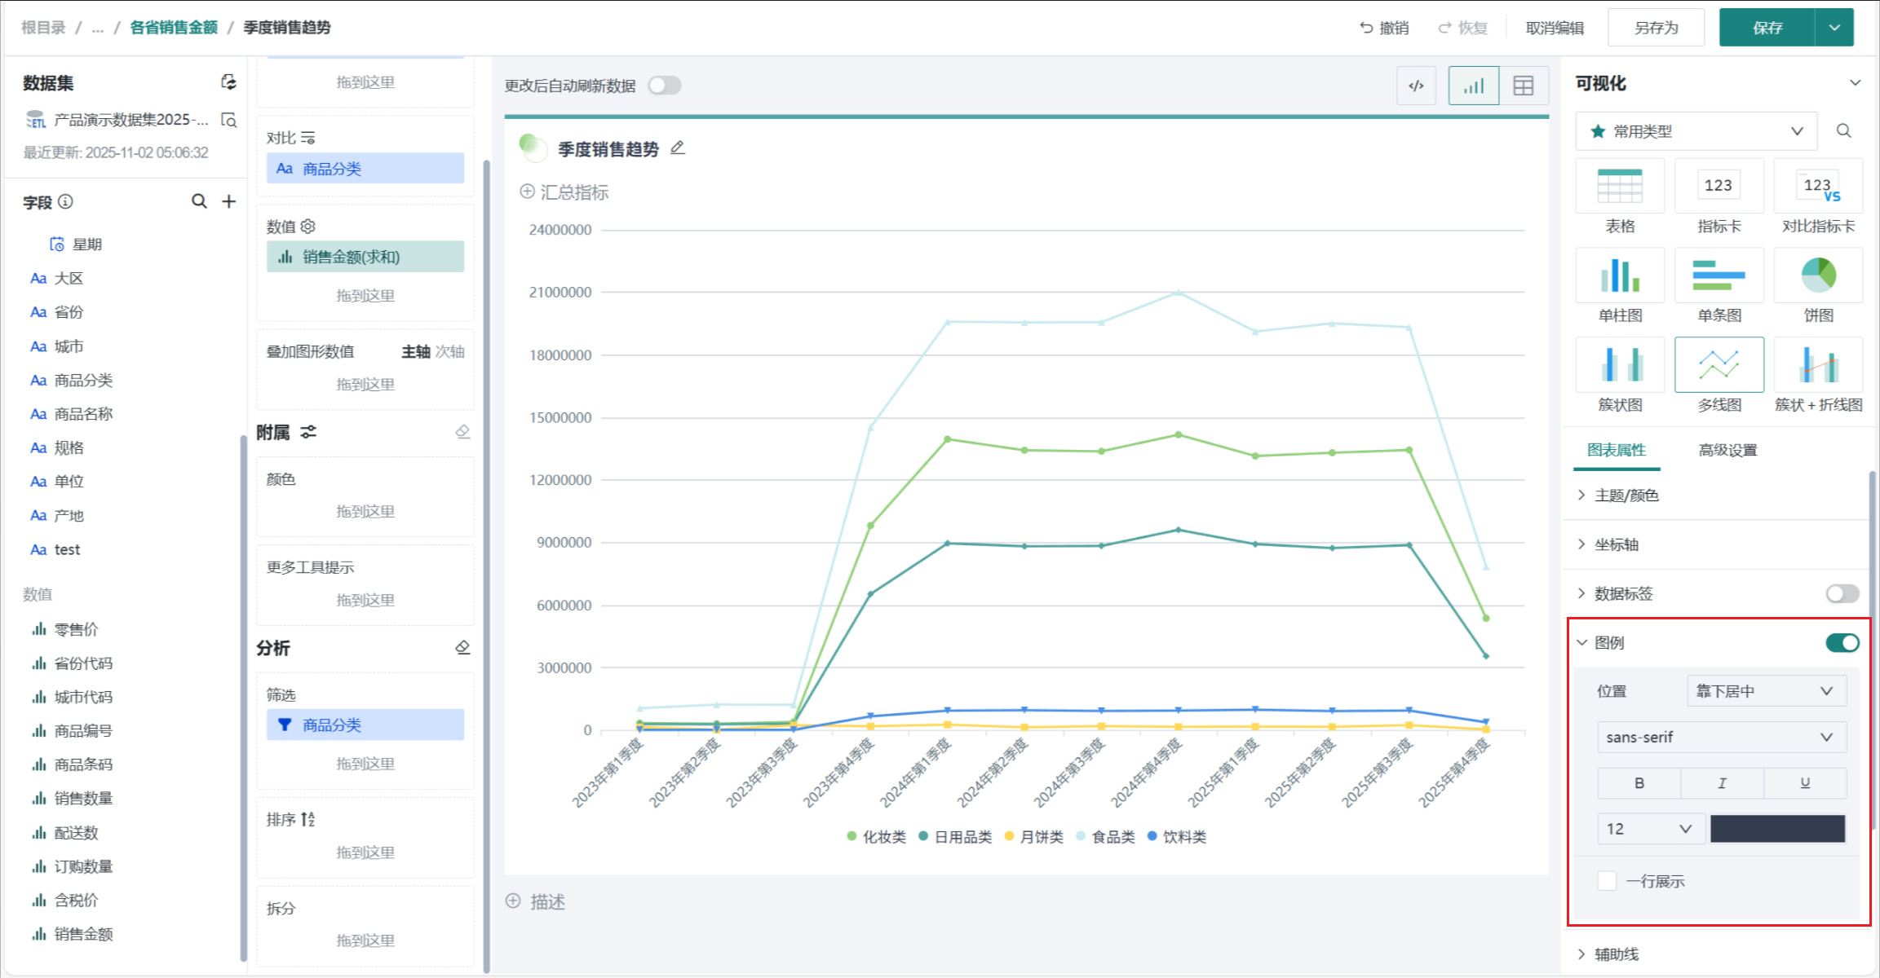
Task: Switch to 高级设置 tab
Action: click(x=1727, y=450)
